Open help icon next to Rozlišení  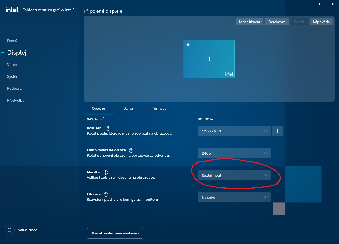pos(108,129)
